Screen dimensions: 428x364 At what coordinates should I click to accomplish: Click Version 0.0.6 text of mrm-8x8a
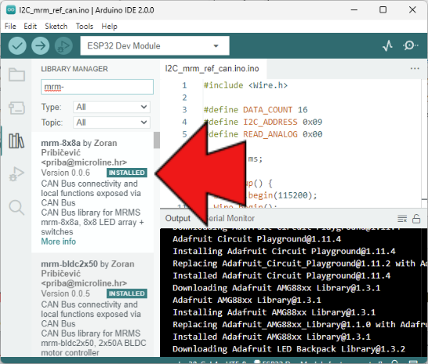point(66,173)
